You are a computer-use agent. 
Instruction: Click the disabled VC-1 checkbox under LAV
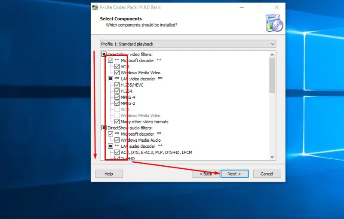pyautogui.click(x=117, y=109)
